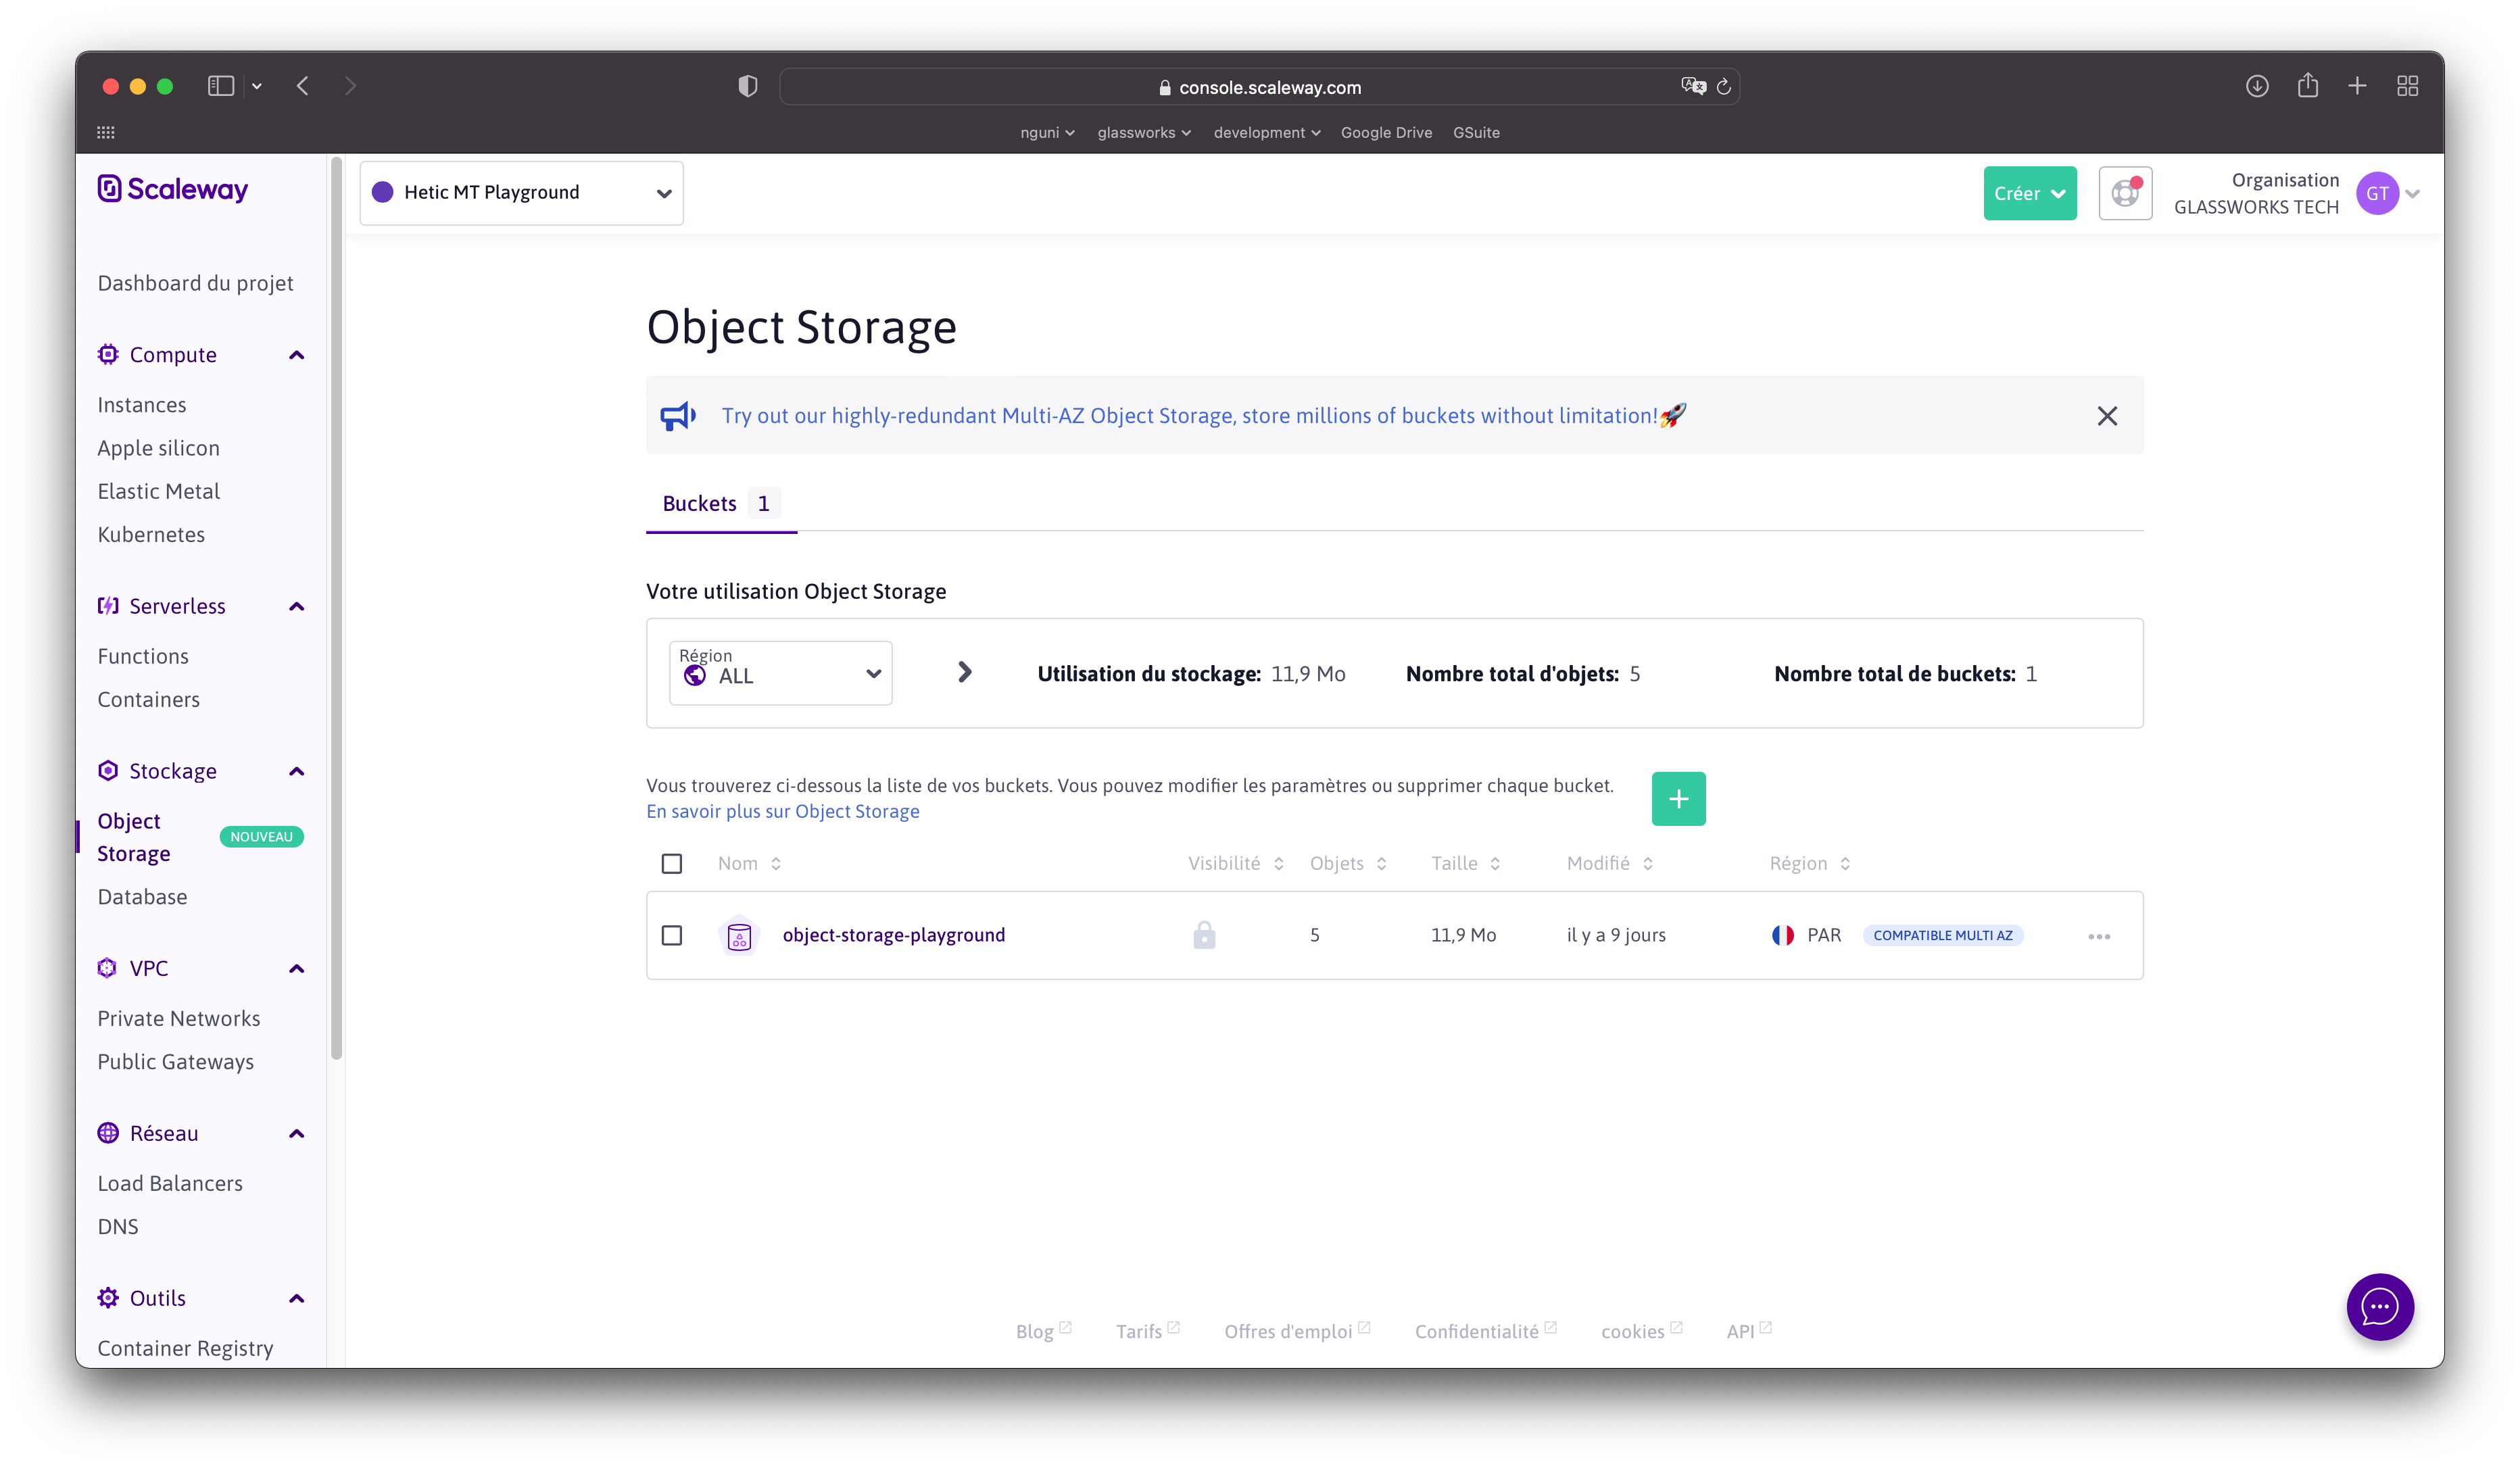Collapse the Outils section
Screen dimensions: 2520x1468
[x=297, y=1298]
